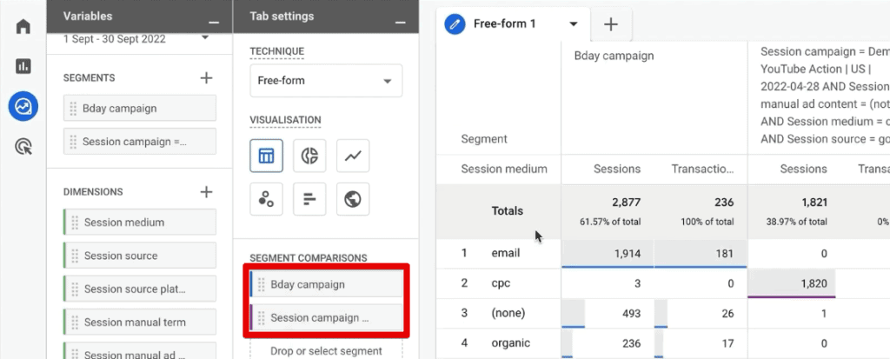Click Sessions header under Bday campaign
The width and height of the screenshot is (890, 359).
tap(617, 169)
